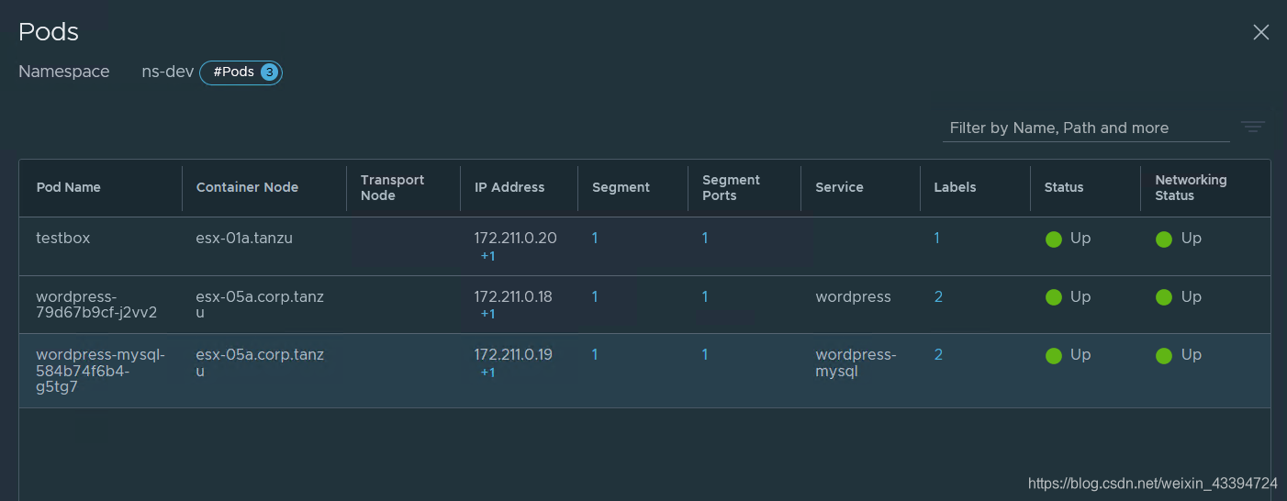Open Segment Ports link for wordpress-79d67b9cf-j2vv2
Image resolution: width=1287 pixels, height=501 pixels.
pos(705,296)
